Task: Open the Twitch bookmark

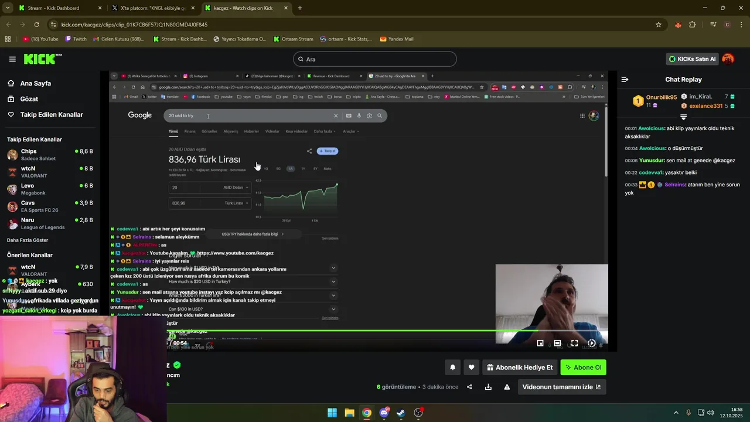Action: [76, 39]
